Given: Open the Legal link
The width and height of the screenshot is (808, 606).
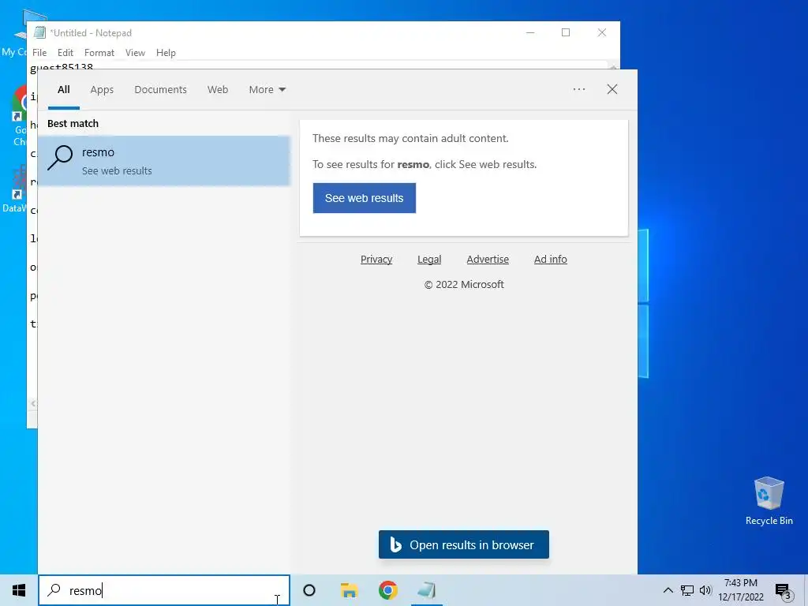Looking at the screenshot, I should point(429,259).
